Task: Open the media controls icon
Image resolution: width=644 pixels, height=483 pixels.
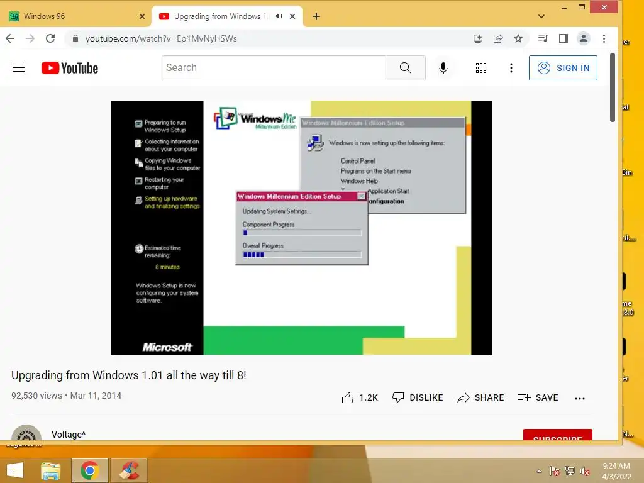Action: 543,38
